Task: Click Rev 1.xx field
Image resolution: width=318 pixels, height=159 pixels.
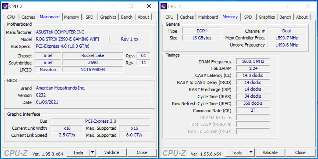Action: click(130, 39)
